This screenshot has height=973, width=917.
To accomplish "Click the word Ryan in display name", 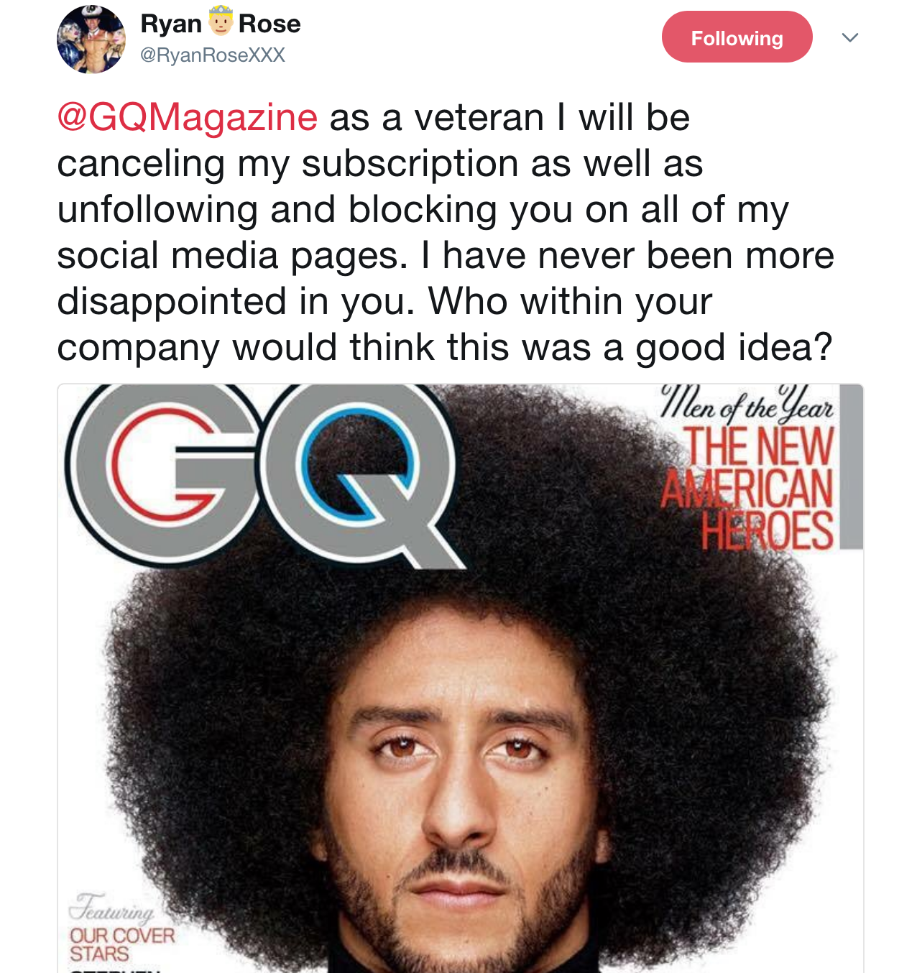I will click(x=171, y=24).
